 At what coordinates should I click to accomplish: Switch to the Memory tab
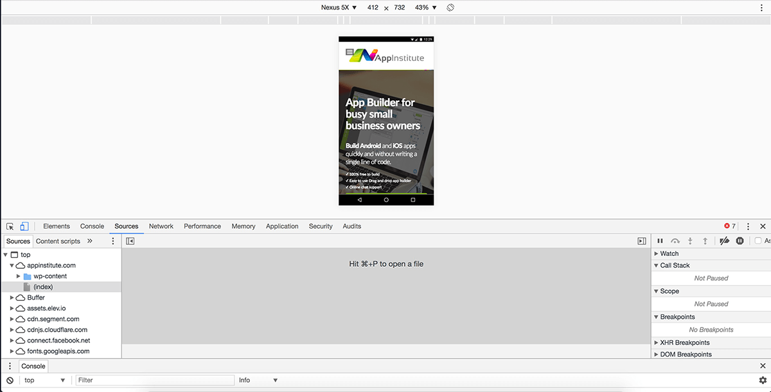tap(244, 226)
